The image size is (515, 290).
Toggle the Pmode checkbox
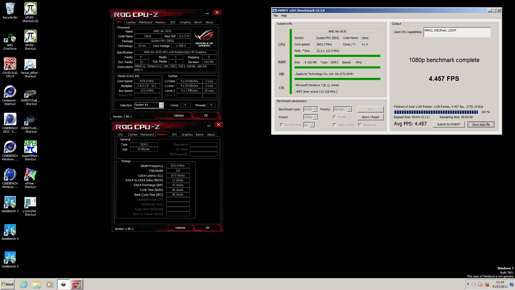[x=334, y=117]
